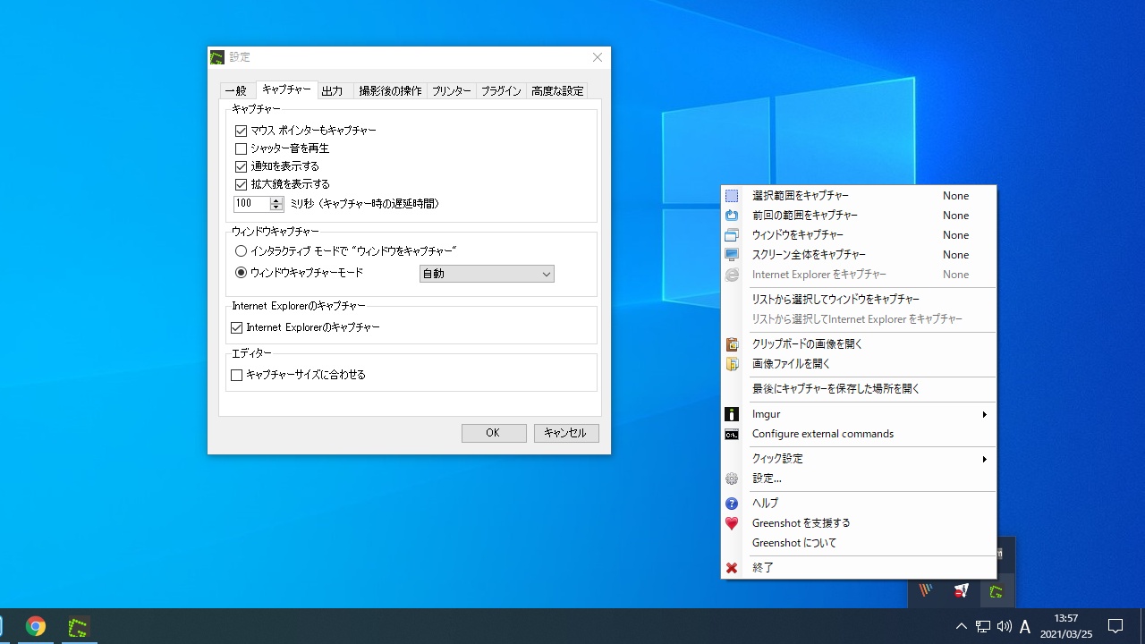Choose 前回の範囲をキャプチャー menu item

pos(859,216)
